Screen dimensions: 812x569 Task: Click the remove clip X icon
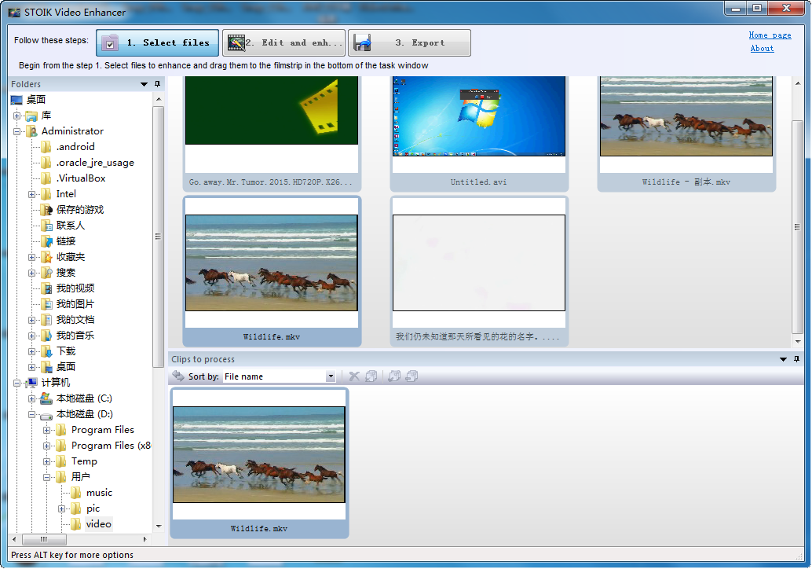354,376
